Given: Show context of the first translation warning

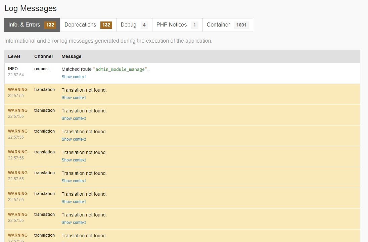Looking at the screenshot, I should tap(74, 98).
